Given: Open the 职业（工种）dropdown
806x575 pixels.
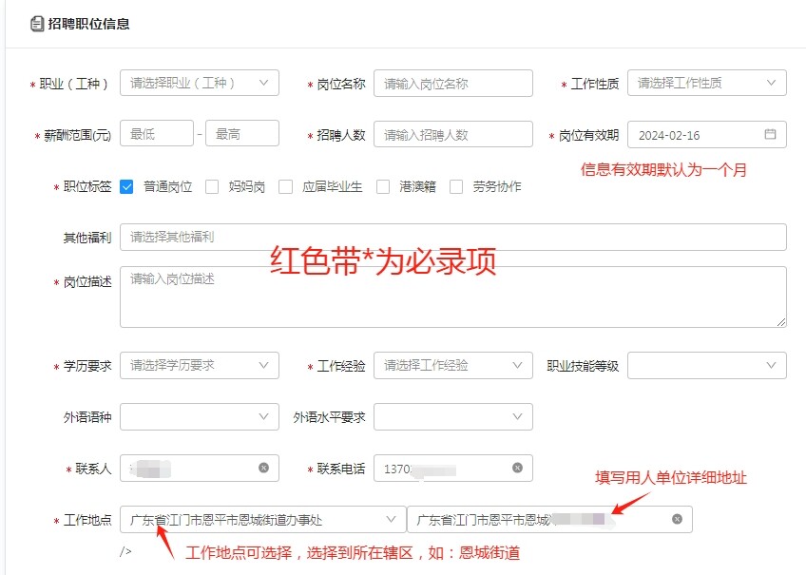Looking at the screenshot, I should (x=200, y=83).
